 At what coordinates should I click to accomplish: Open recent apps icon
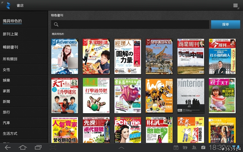coord(38,147)
